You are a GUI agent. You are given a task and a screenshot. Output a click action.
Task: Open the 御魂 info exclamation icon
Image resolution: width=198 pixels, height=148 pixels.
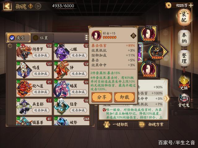tap(31, 6)
